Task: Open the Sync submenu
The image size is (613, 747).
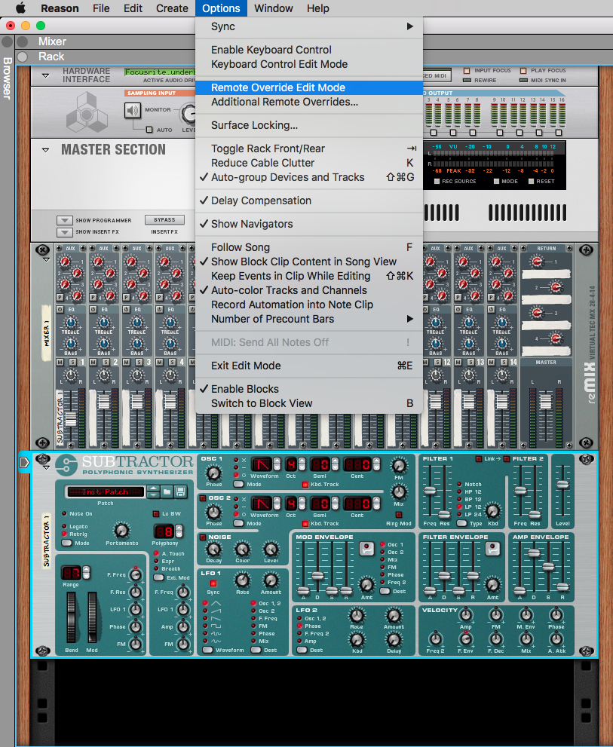Action: [309, 26]
